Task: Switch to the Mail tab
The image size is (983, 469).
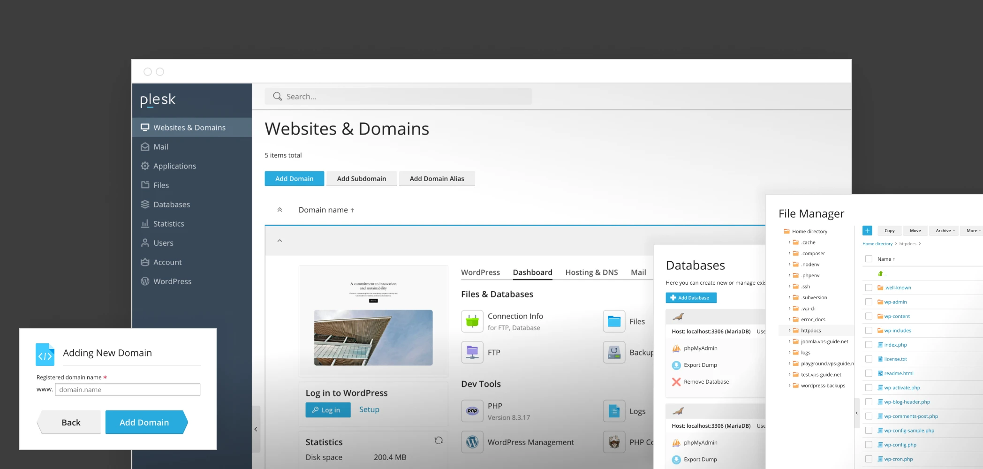Action: pyautogui.click(x=638, y=272)
